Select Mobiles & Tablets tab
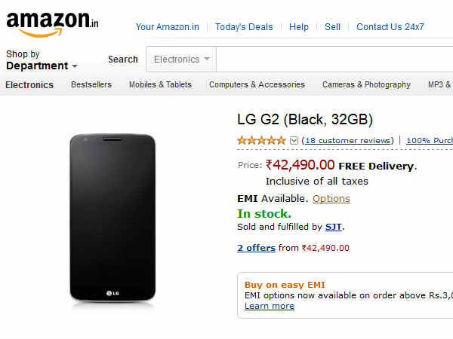453x339 pixels. (x=160, y=84)
